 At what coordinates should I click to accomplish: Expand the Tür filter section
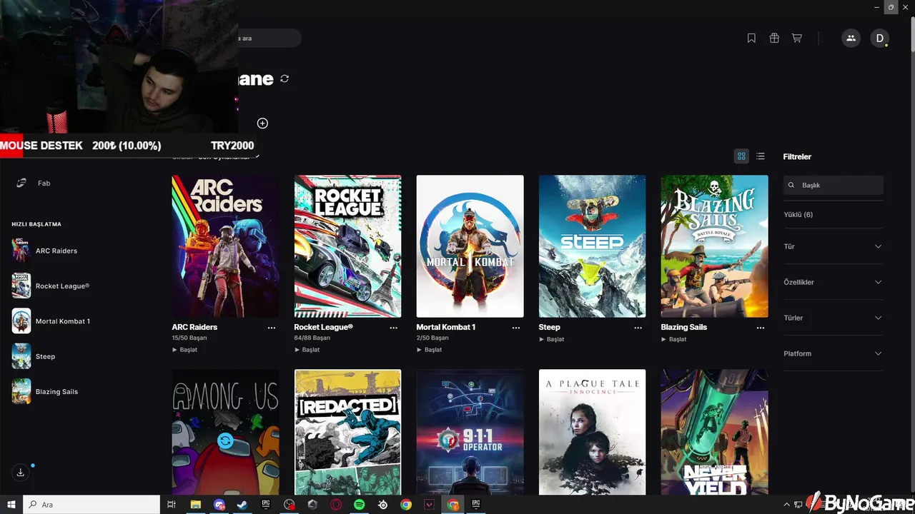[x=833, y=246]
